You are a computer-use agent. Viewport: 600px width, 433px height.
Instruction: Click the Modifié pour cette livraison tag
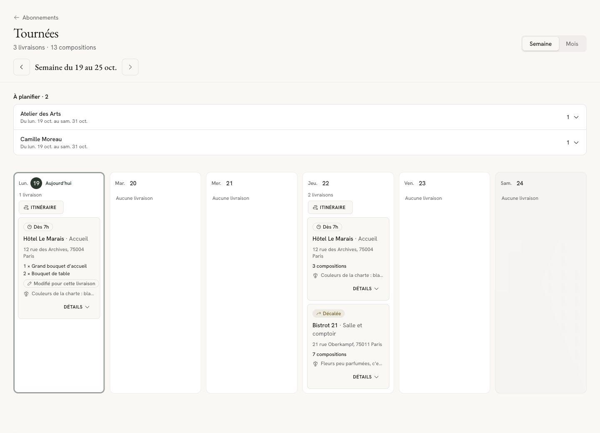click(x=61, y=284)
